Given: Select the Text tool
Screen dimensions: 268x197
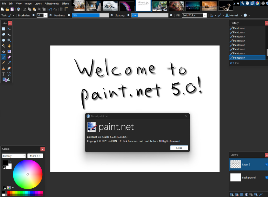Looking at the screenshot, I should point(4,74).
